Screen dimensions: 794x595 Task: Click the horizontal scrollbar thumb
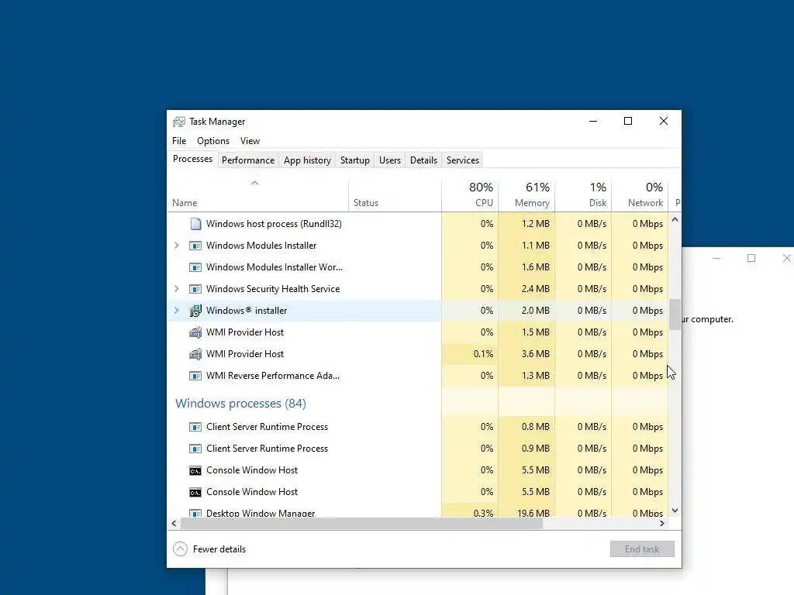pos(361,524)
